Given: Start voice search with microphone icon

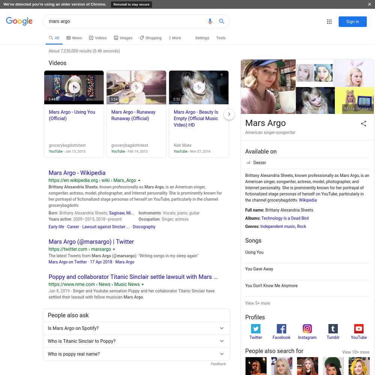Looking at the screenshot, I should pyautogui.click(x=210, y=21).
